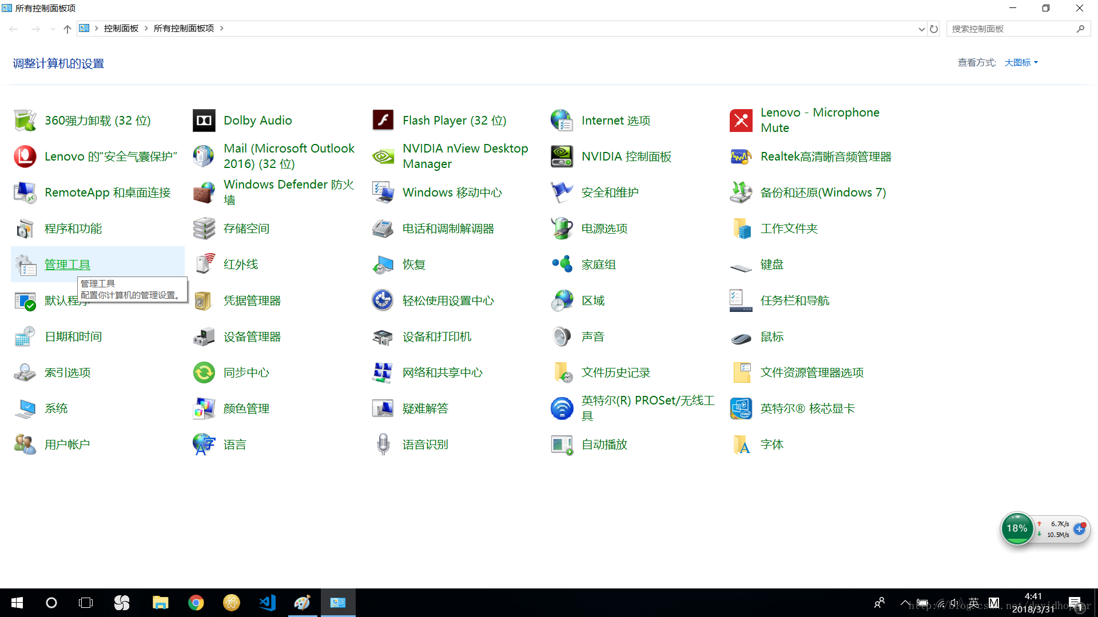Open Task View on the taskbar
1098x617 pixels.
(86, 603)
